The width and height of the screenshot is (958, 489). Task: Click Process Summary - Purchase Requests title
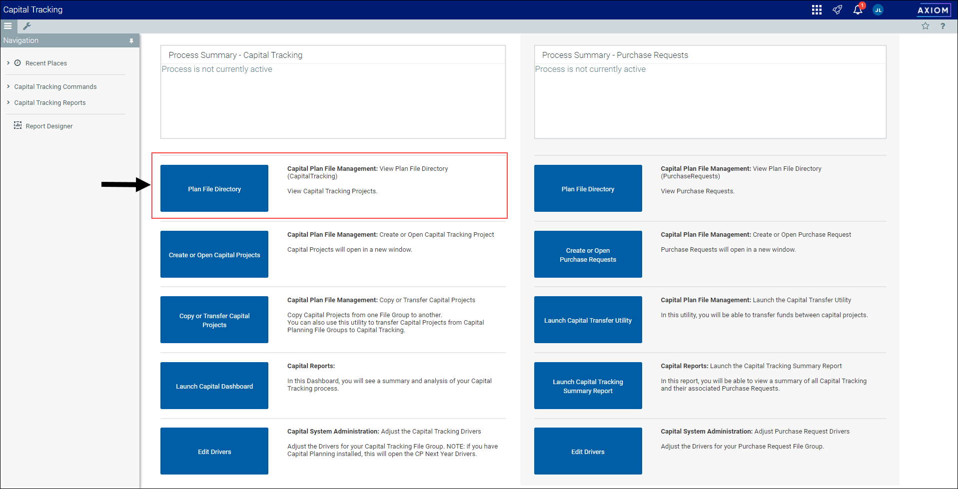click(615, 55)
